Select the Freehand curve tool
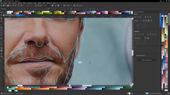This screenshot has width=170, height=95. 1,25
